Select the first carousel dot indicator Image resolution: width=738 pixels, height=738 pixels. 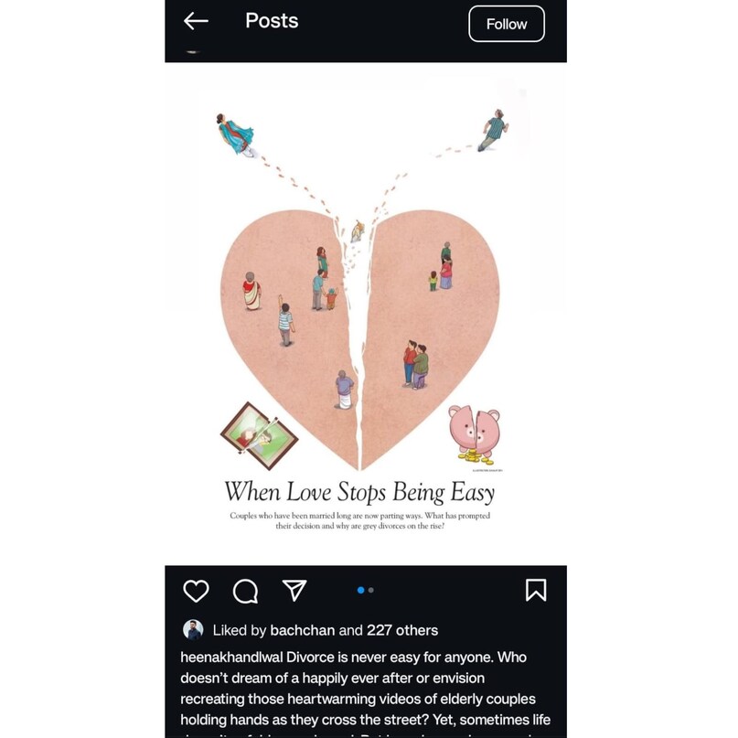(360, 590)
